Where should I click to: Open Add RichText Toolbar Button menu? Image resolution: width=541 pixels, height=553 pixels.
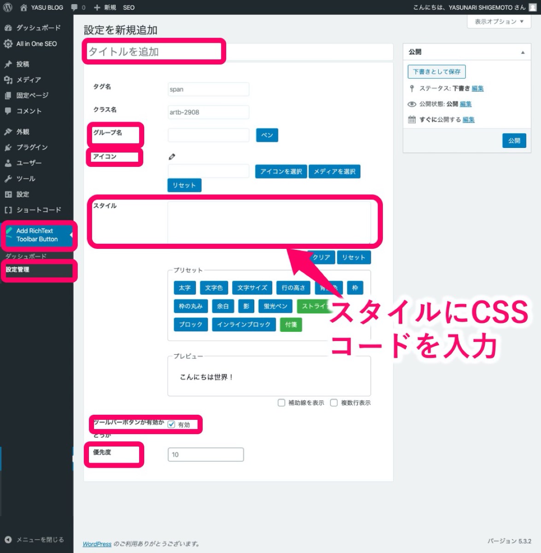[37, 235]
